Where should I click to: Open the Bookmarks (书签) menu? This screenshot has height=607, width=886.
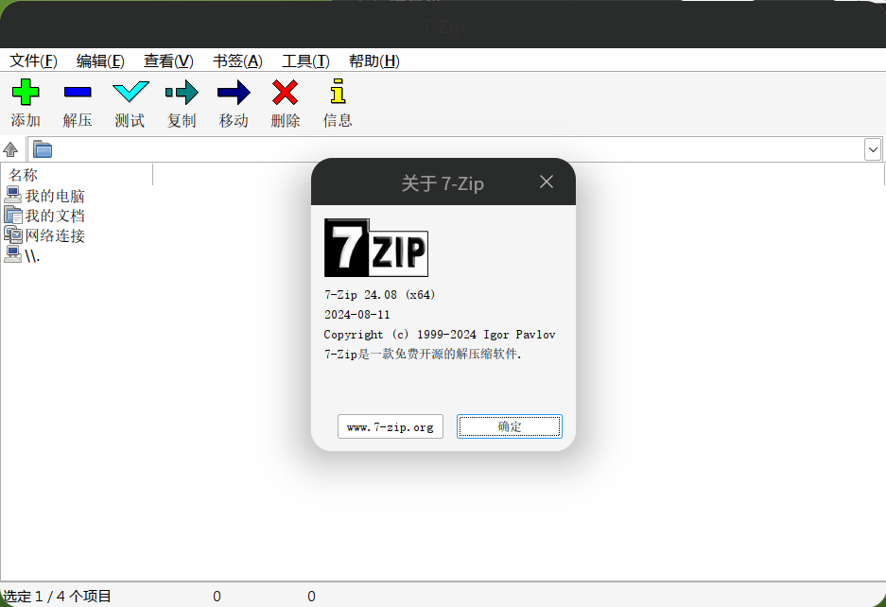click(x=237, y=61)
